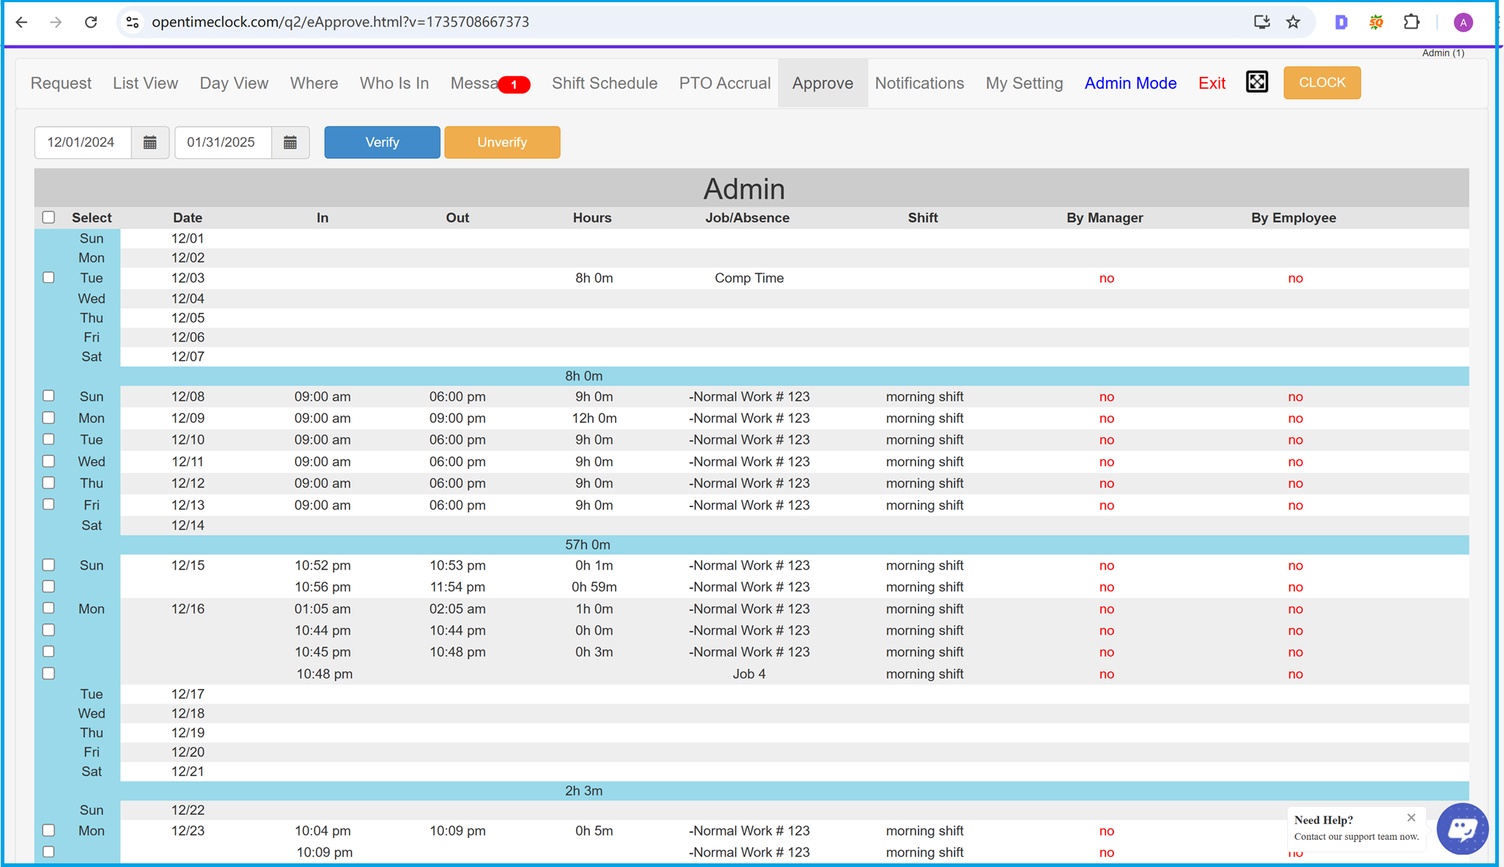Select the Sun 12/08 row checkbox
Screen dimensions: 1504x867
[x=48, y=396]
